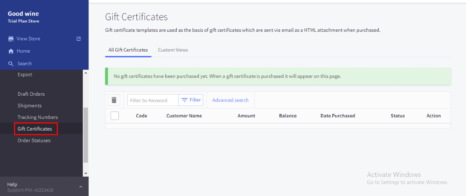466x196 pixels.
Task: Click the Filter by Keyword field
Action: 153,100
